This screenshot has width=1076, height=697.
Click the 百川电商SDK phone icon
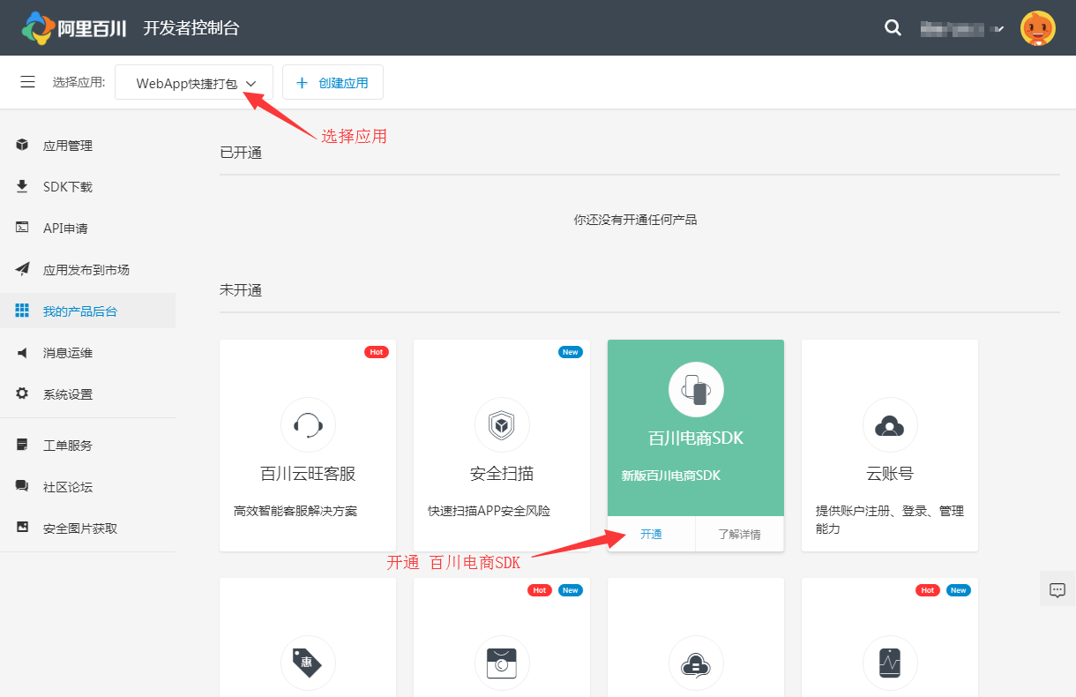click(696, 389)
